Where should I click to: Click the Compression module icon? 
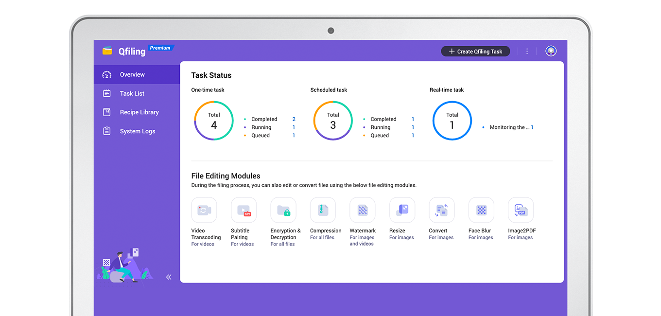coord(323,210)
